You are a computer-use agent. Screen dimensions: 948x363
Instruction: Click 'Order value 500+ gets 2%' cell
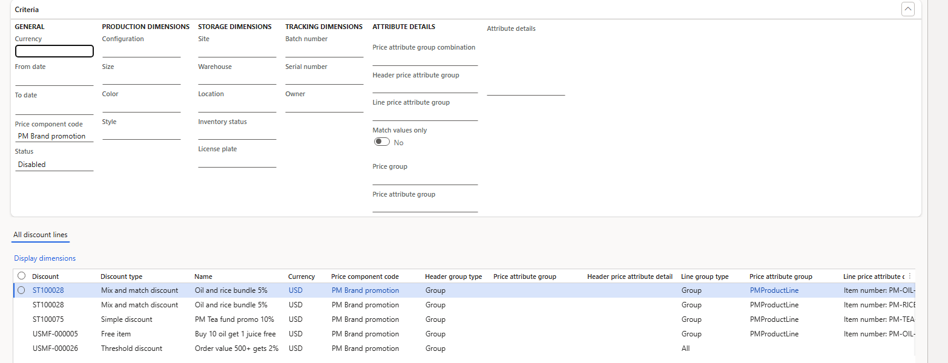(237, 348)
